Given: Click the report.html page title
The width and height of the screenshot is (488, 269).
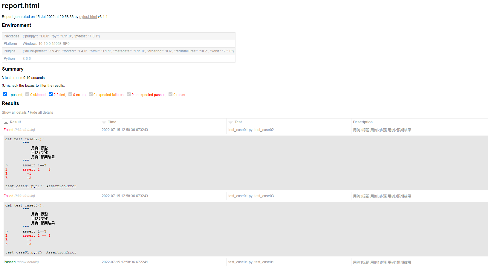Looking at the screenshot, I should [21, 6].
